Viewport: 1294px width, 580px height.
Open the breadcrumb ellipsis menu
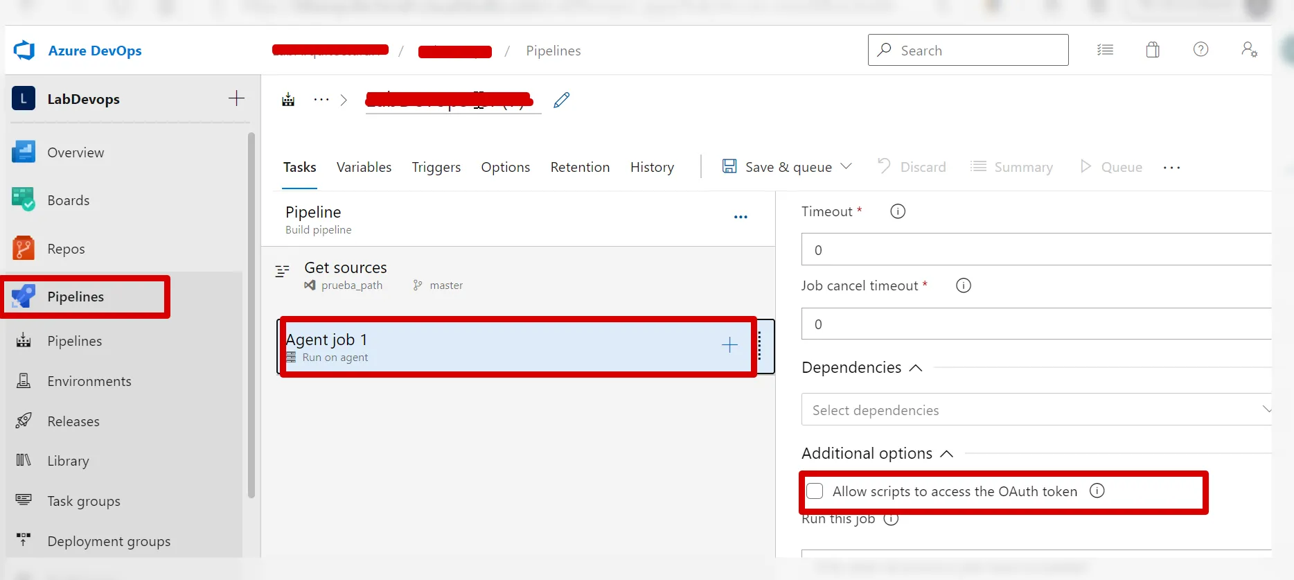(321, 100)
